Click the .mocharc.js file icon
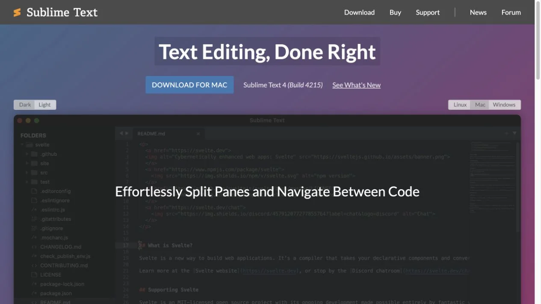541x304 pixels. click(34, 238)
